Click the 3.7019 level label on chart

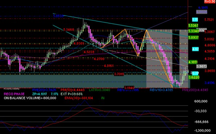click(119, 74)
